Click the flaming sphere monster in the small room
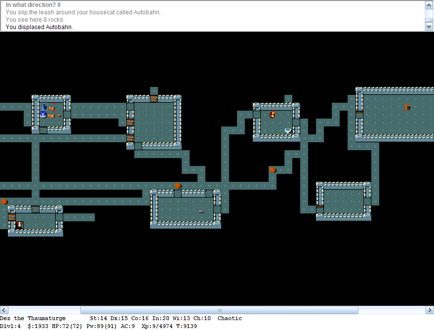 [273, 115]
